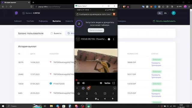
Task: Open the Новости menu item
Action: coord(69,21)
